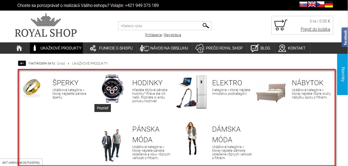This screenshot has height=166, width=348.
Task: Open the Facebook side tab
Action: point(345,37)
